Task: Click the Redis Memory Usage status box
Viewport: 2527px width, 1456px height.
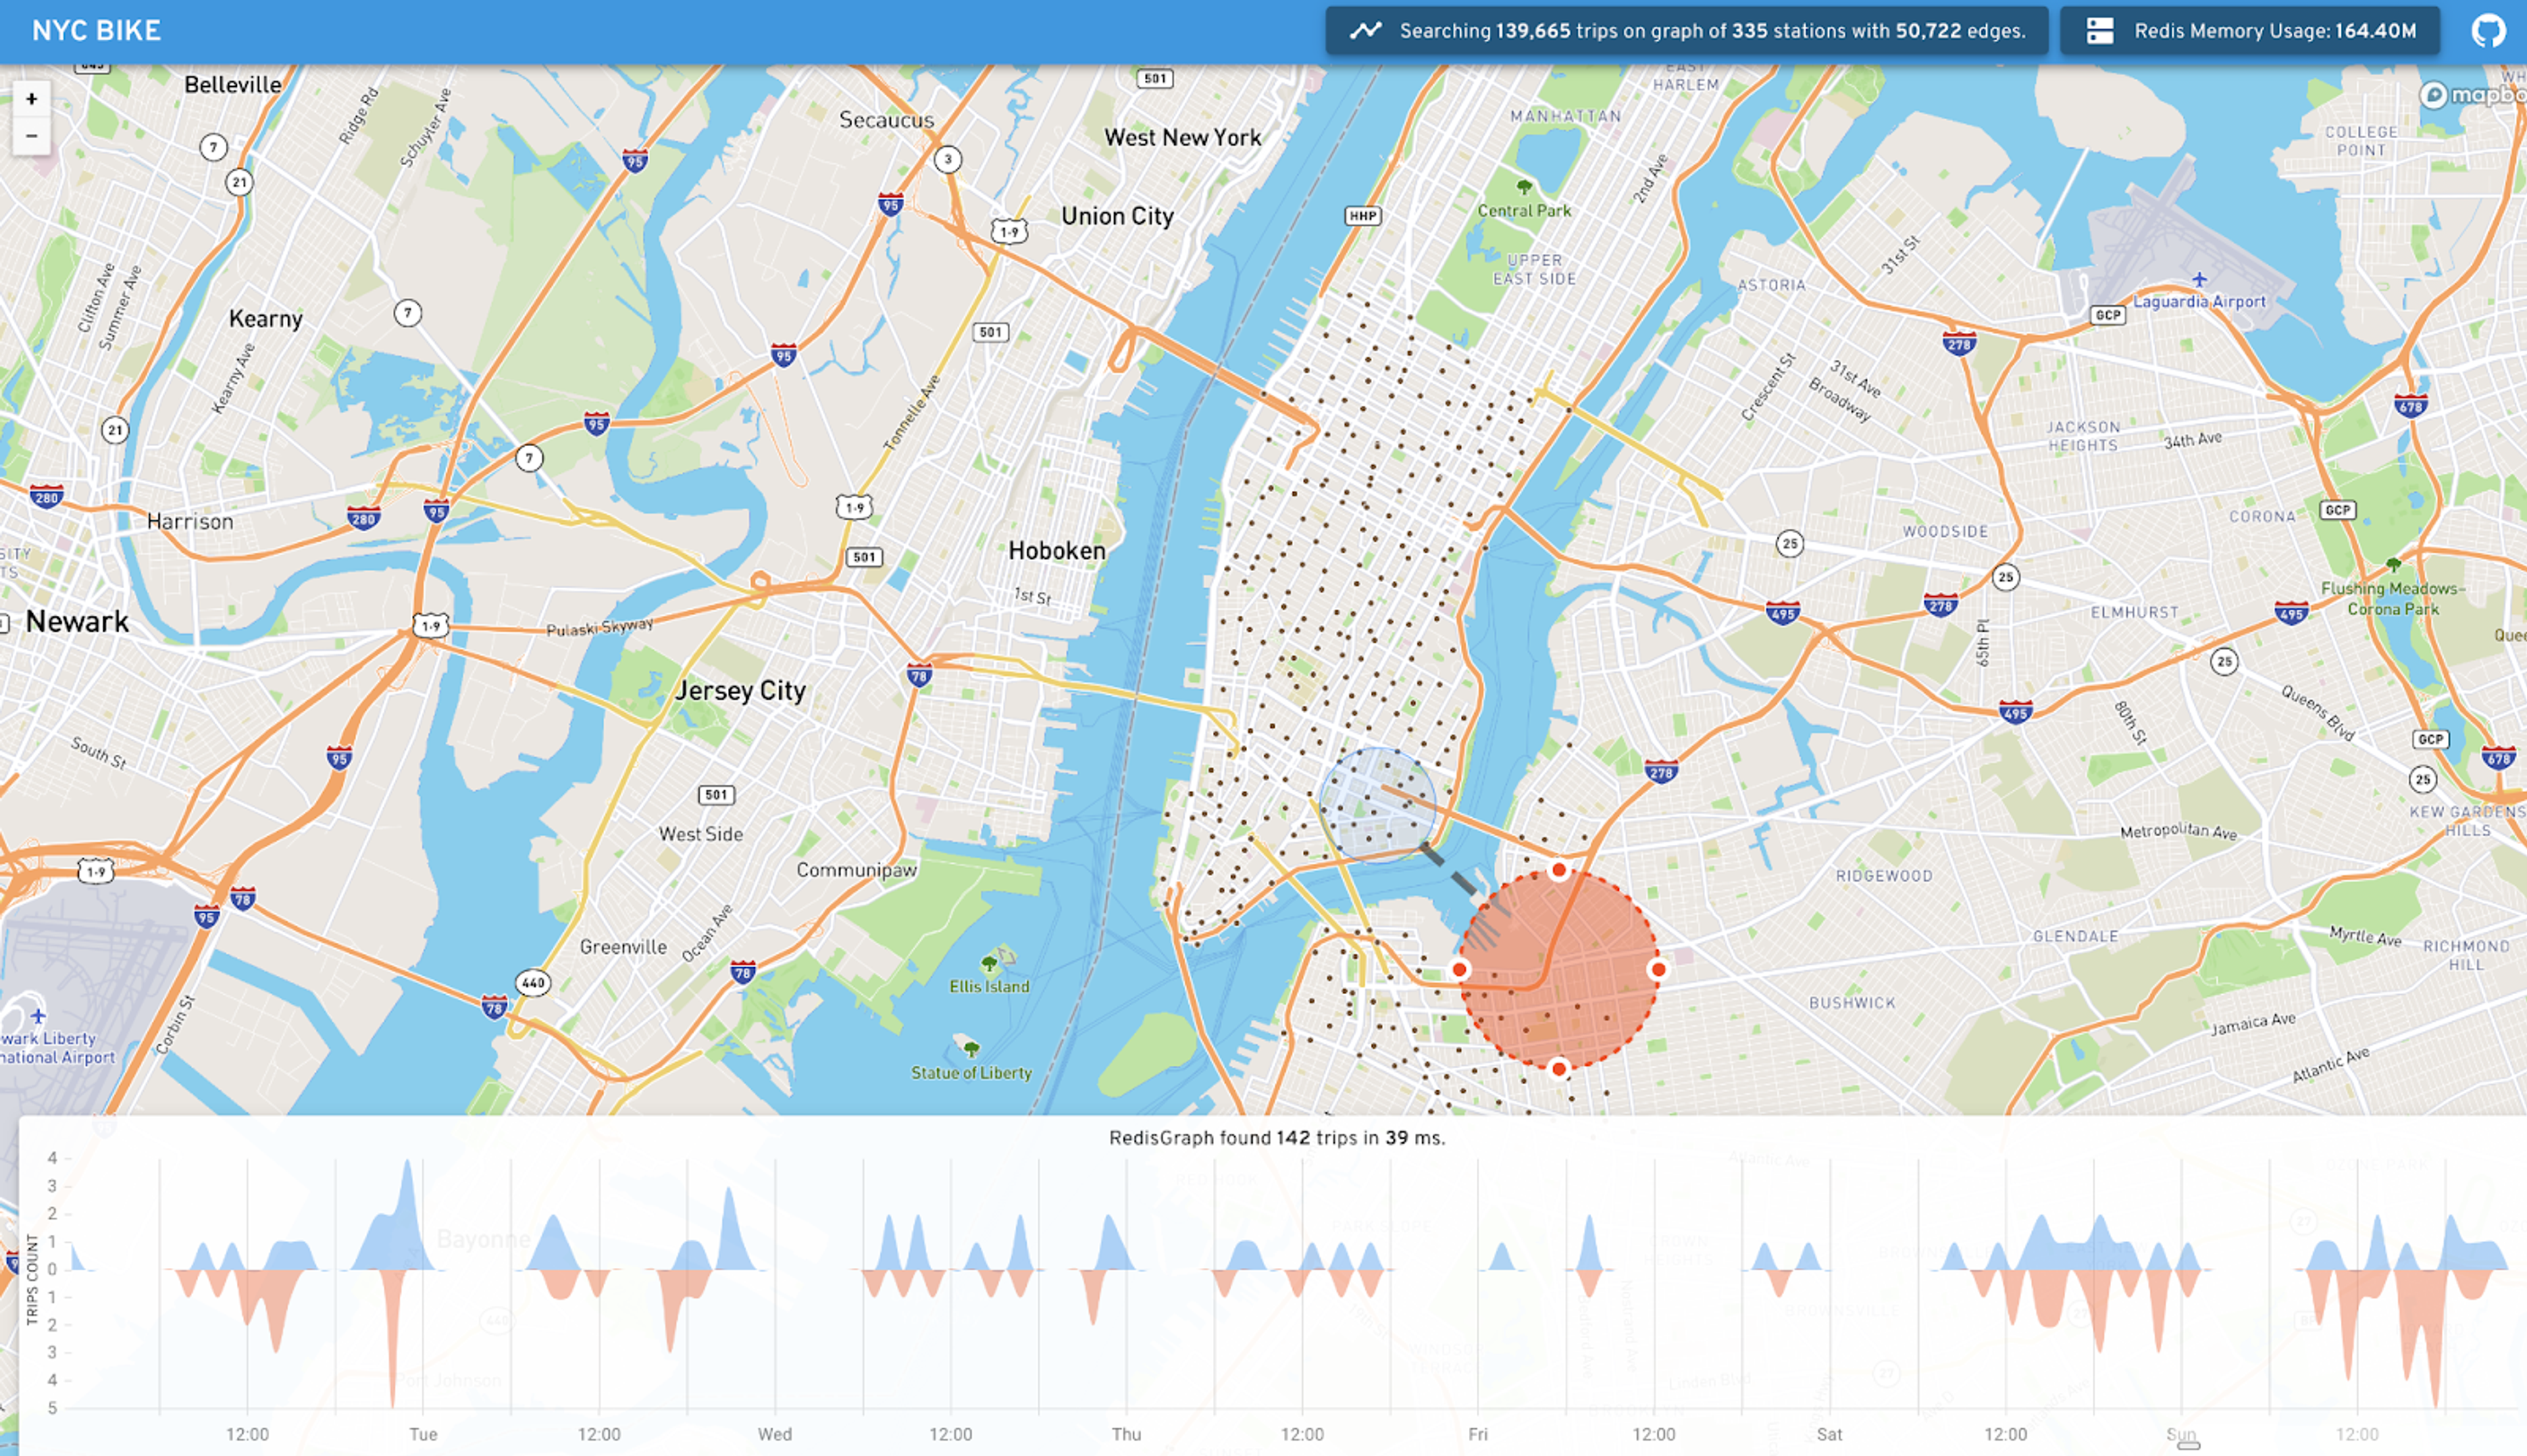Action: click(x=2250, y=31)
